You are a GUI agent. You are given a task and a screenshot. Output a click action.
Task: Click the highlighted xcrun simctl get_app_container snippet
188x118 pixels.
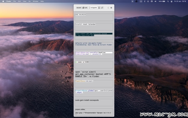click(94, 36)
